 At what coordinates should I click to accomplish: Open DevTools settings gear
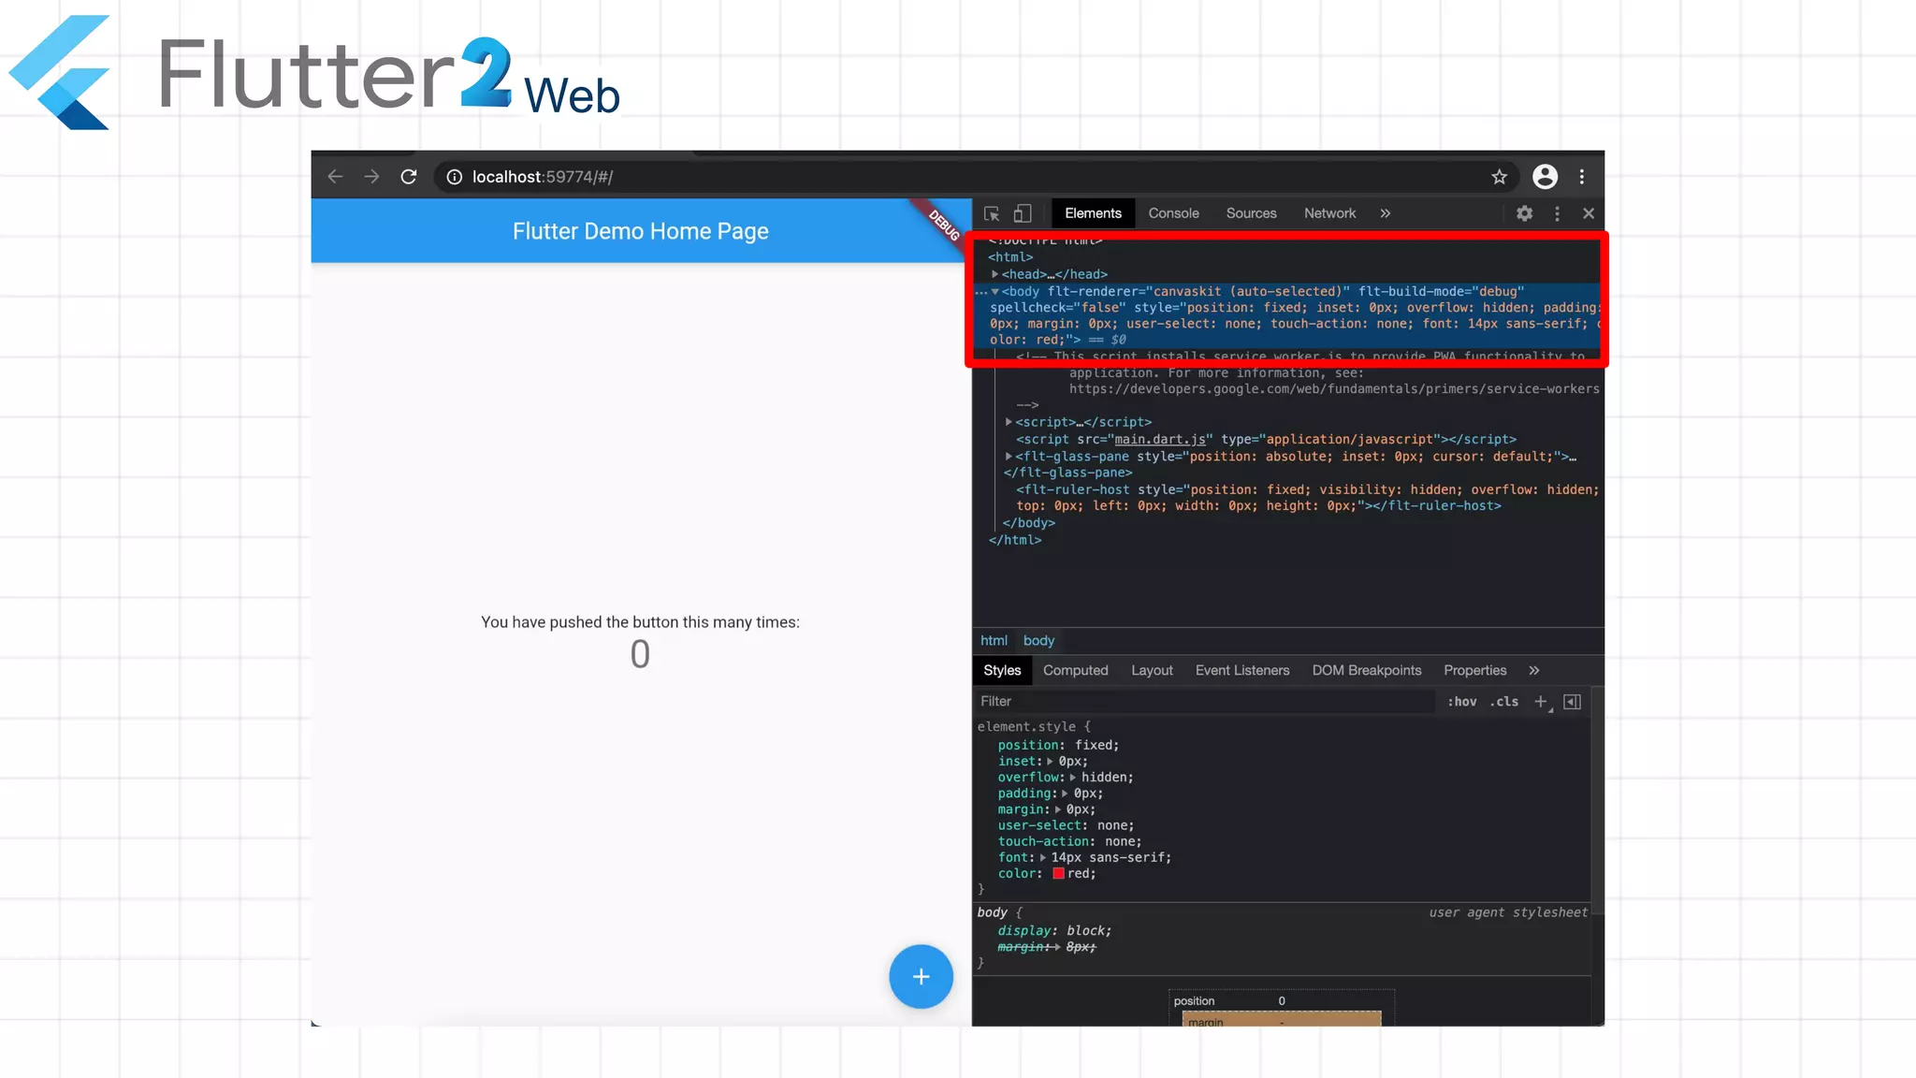[1524, 213]
